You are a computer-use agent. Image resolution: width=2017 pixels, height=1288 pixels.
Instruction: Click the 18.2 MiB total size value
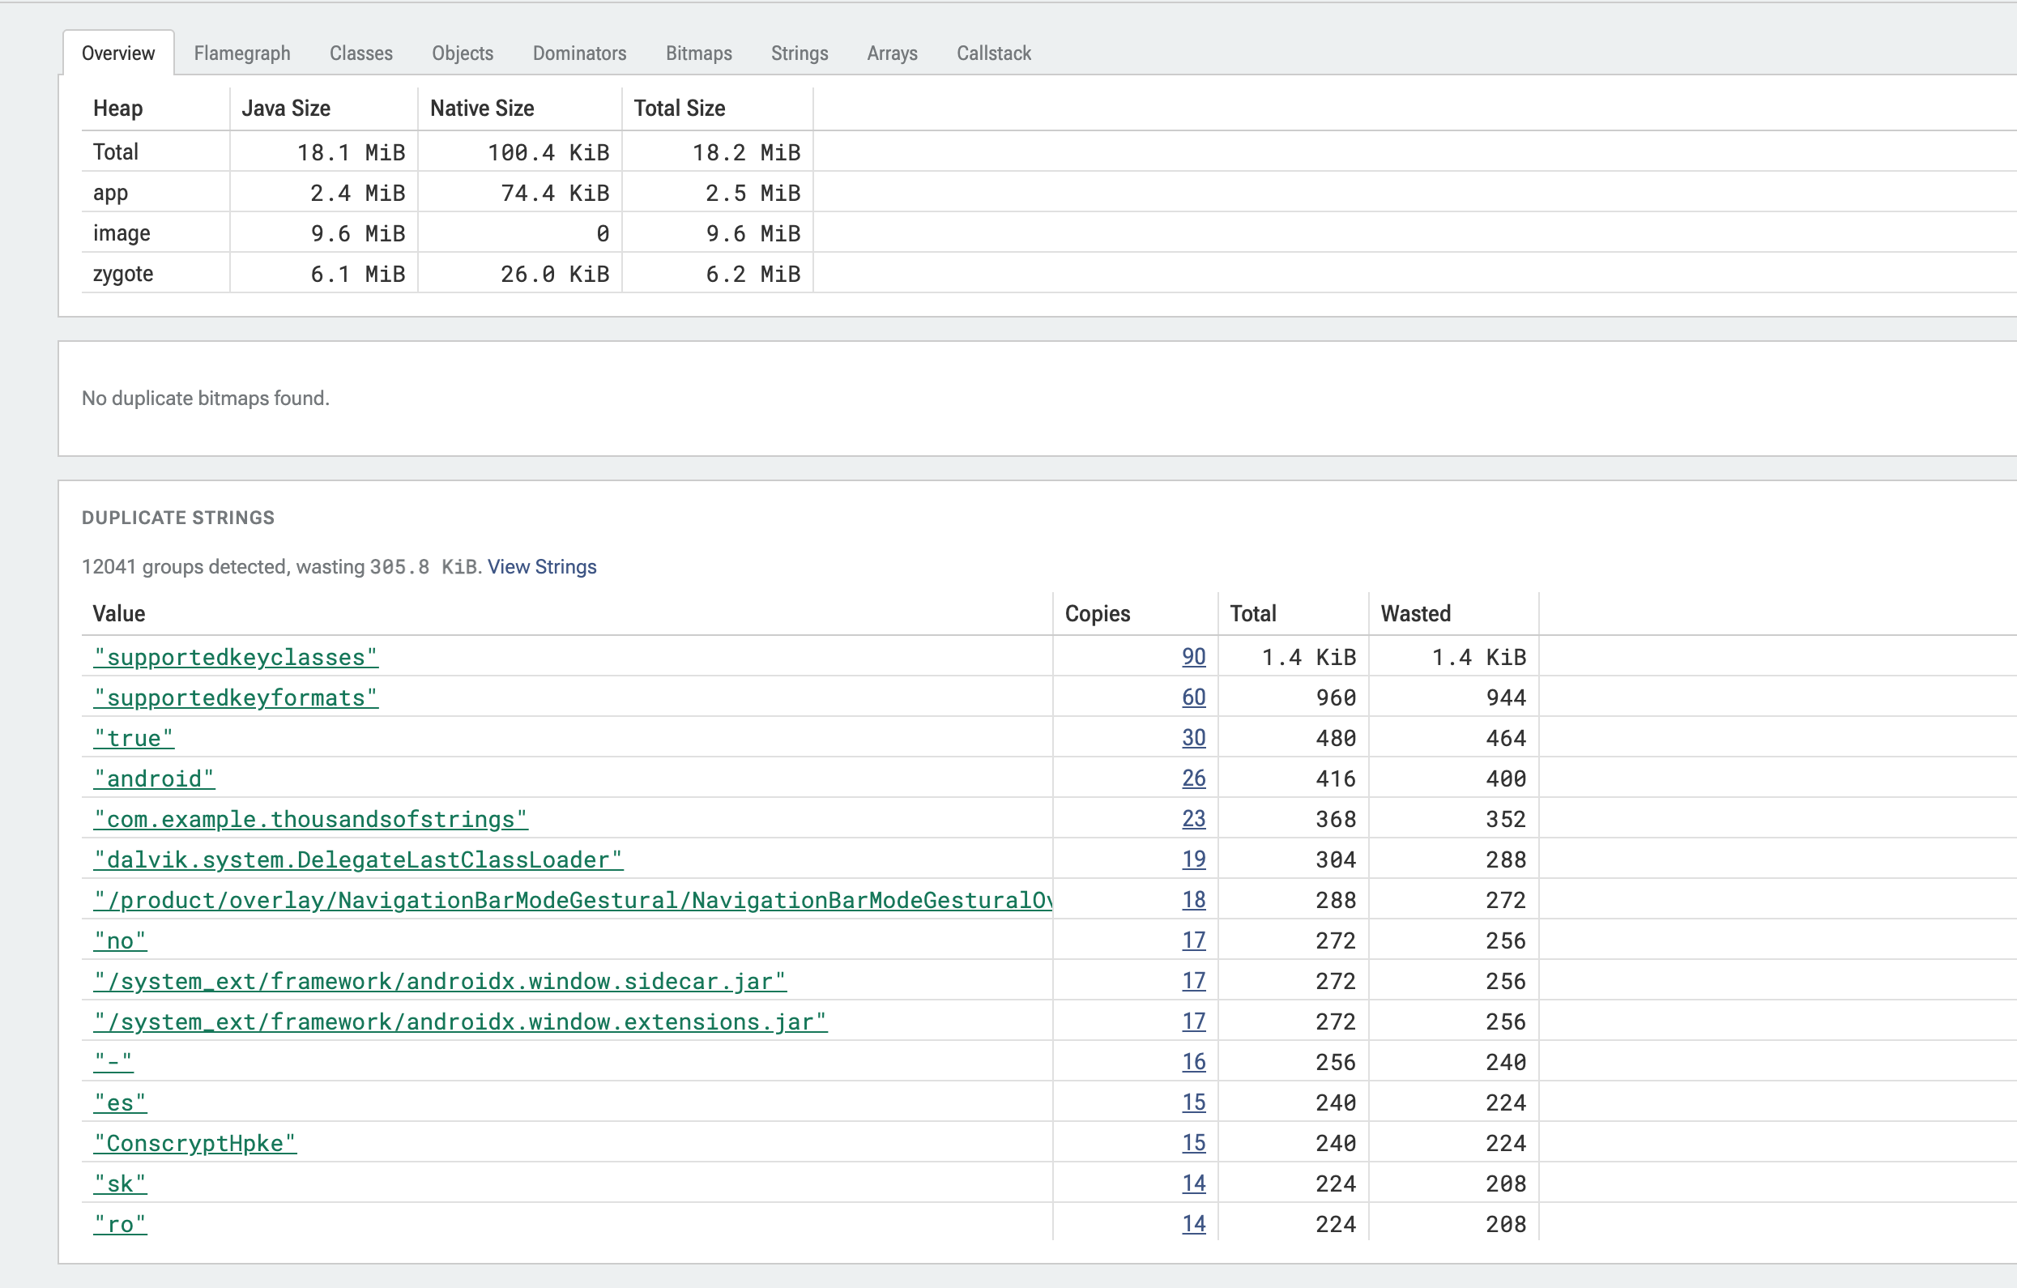(x=745, y=152)
